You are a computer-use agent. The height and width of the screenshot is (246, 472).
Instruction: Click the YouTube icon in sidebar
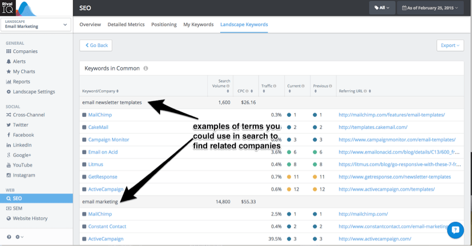[x=9, y=165]
